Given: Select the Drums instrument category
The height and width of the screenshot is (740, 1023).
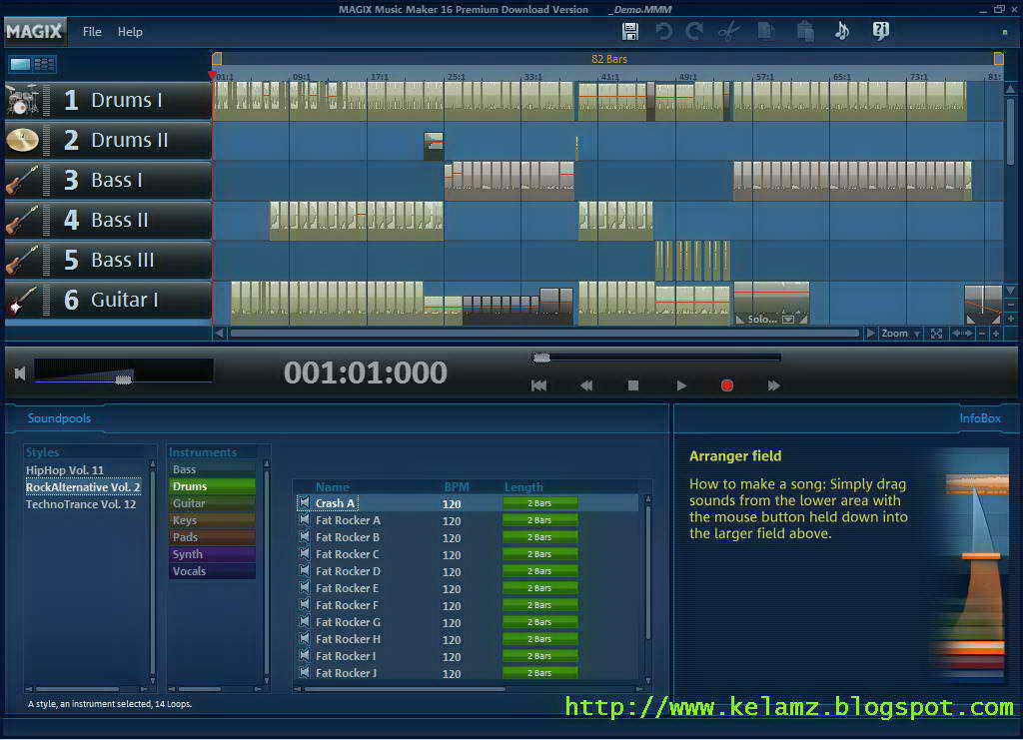Looking at the screenshot, I should pos(212,486).
